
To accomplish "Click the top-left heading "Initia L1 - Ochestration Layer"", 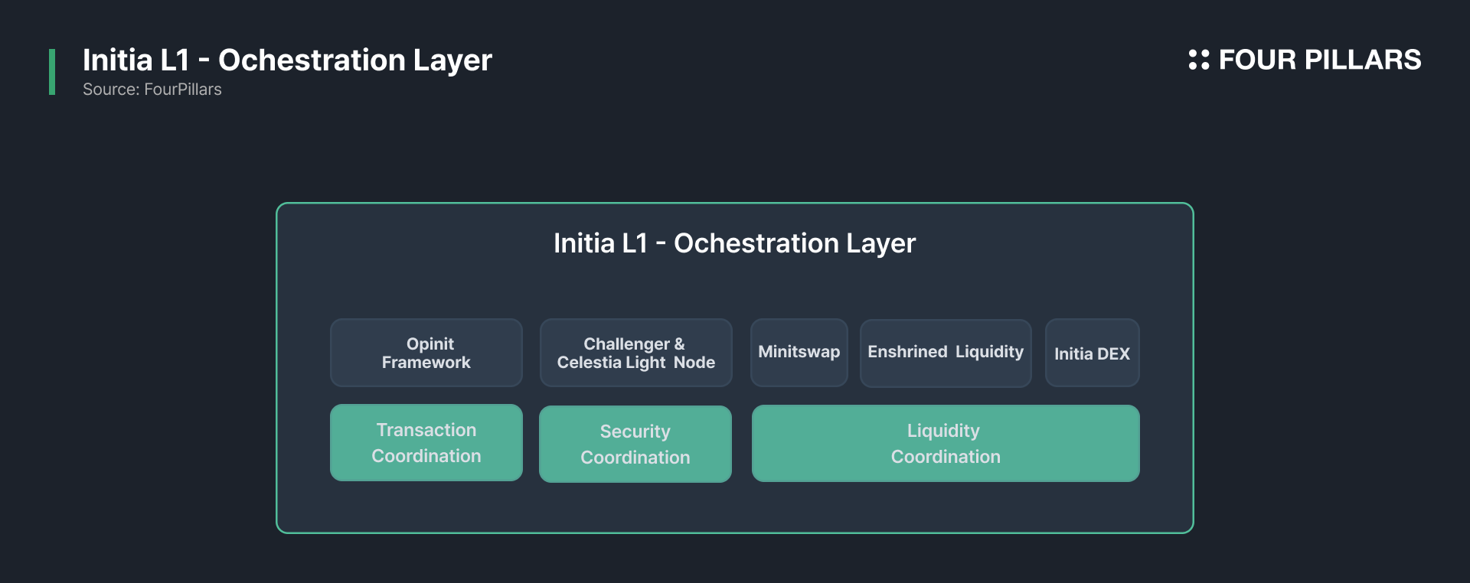I will [x=287, y=60].
